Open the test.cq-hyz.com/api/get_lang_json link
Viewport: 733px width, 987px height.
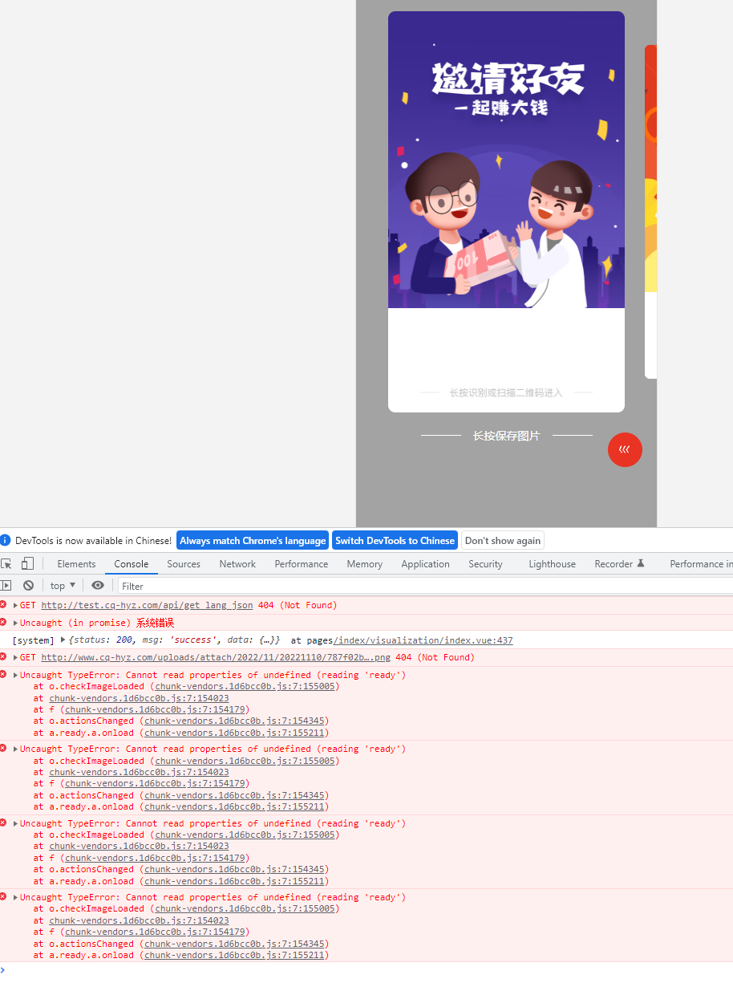(147, 605)
